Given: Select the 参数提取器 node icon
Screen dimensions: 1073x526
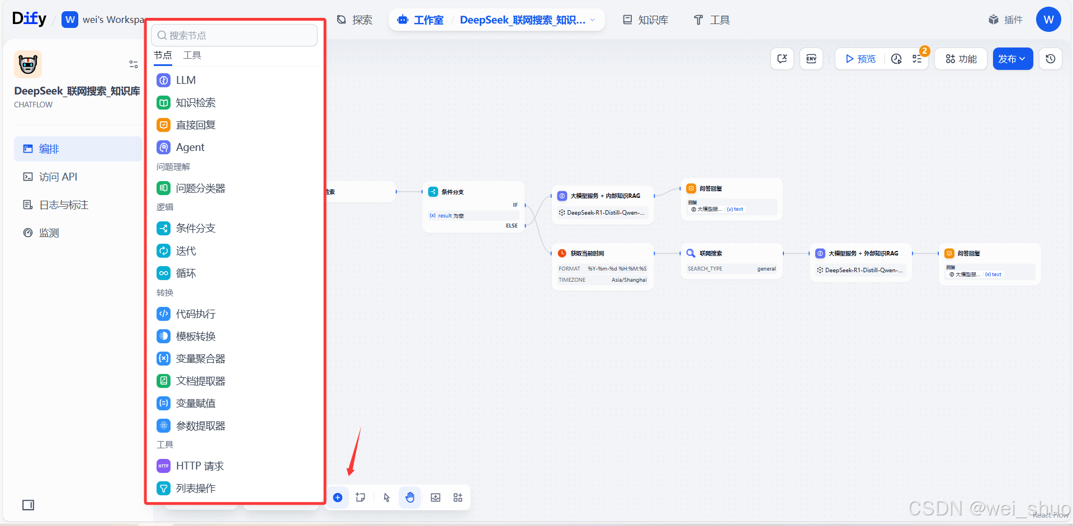Looking at the screenshot, I should (x=163, y=425).
